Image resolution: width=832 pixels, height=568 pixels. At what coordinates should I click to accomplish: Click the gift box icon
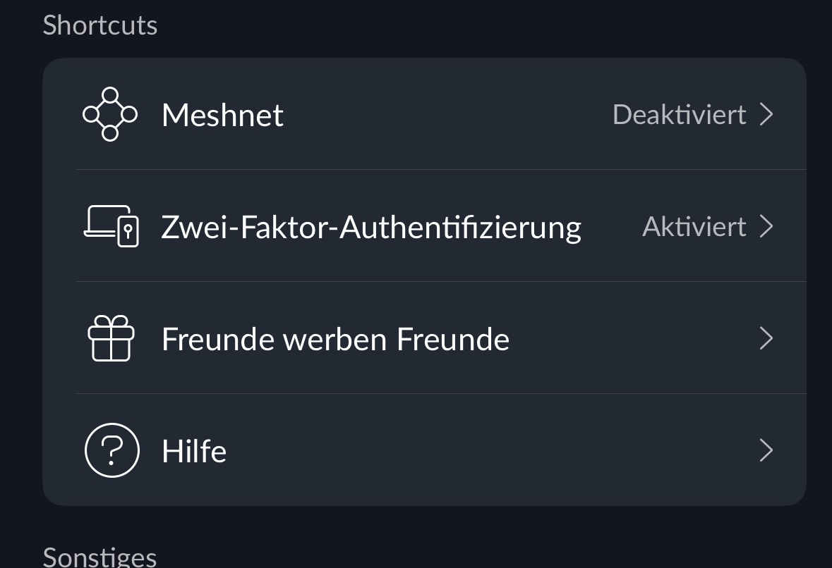tap(111, 338)
